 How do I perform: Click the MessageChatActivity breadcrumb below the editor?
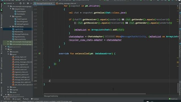(x=51, y=96)
